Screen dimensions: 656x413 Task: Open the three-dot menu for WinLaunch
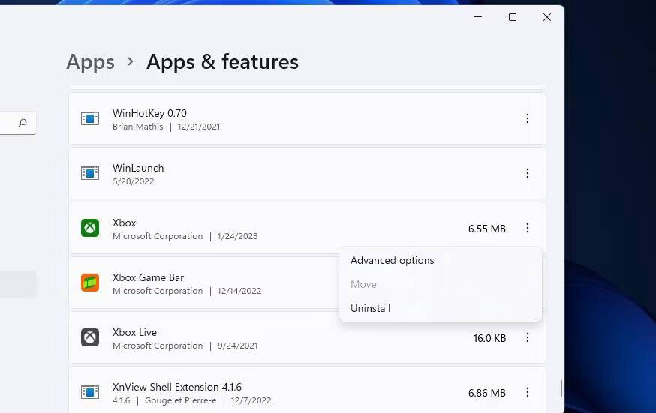pos(528,173)
